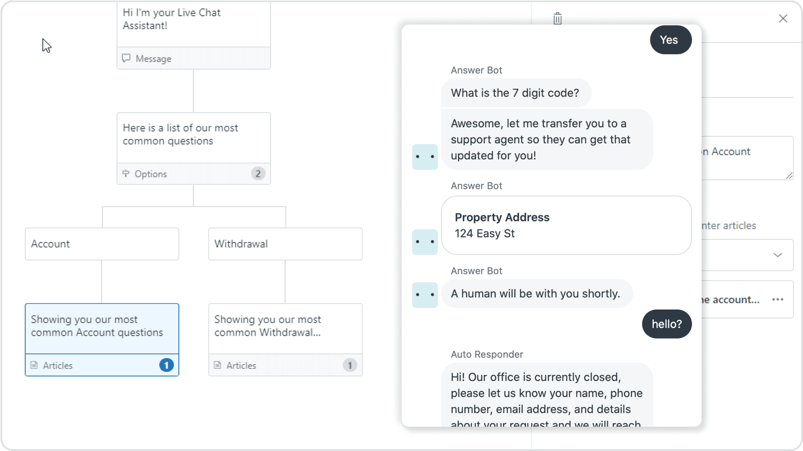Select the Withdrawal option node
Image resolution: width=803 pixels, height=451 pixels.
285,244
